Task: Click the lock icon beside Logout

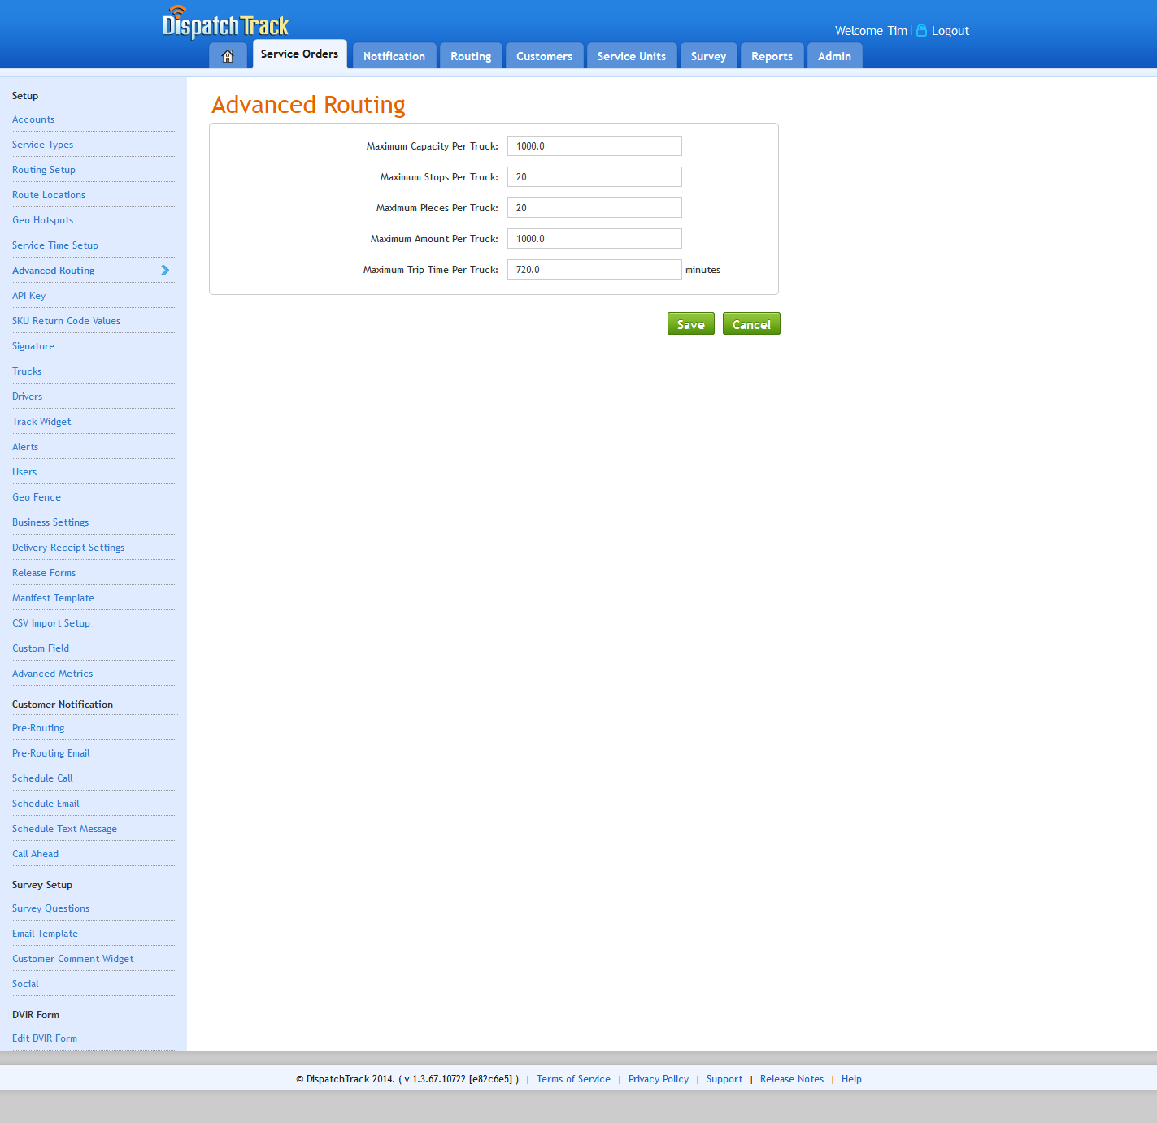Action: pyautogui.click(x=921, y=30)
